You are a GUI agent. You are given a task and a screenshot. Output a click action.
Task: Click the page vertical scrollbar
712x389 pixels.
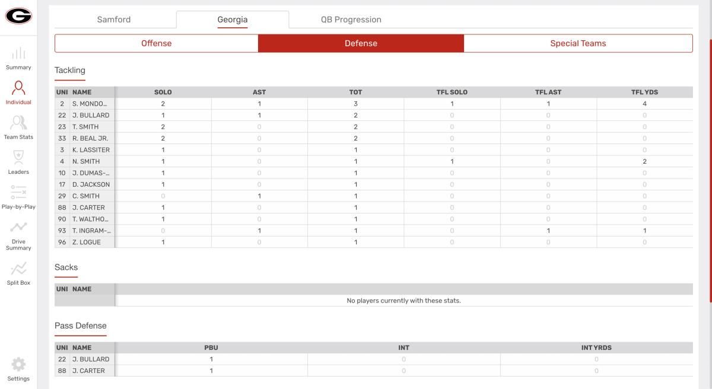click(709, 172)
